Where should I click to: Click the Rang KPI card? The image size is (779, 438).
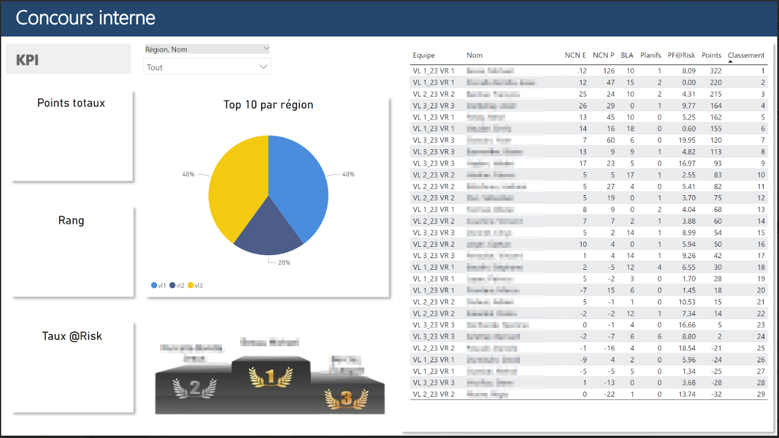point(72,252)
